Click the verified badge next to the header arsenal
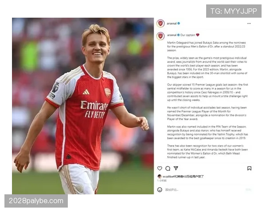This screenshot has height=212, width=266. [179, 23]
